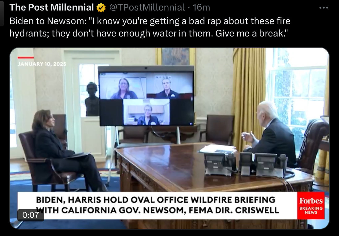Click the video conference monitor in the video
The height and width of the screenshot is (236, 339).
(x=146, y=96)
